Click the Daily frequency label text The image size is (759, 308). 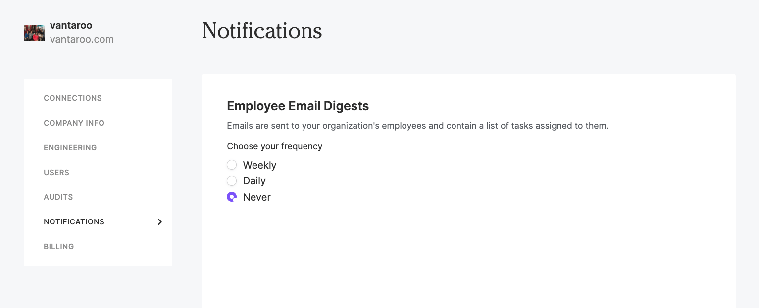[x=254, y=181]
